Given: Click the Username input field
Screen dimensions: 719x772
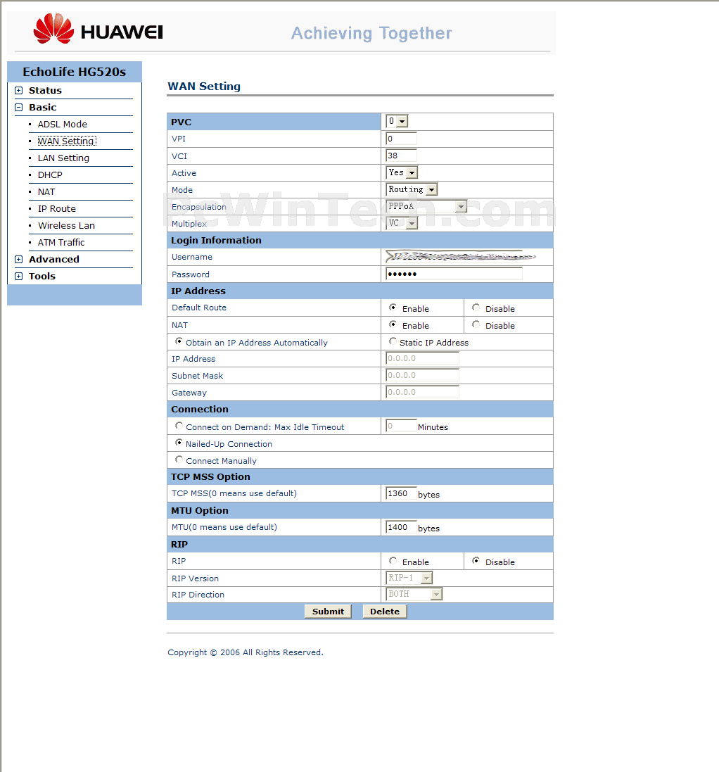Looking at the screenshot, I should [x=454, y=257].
